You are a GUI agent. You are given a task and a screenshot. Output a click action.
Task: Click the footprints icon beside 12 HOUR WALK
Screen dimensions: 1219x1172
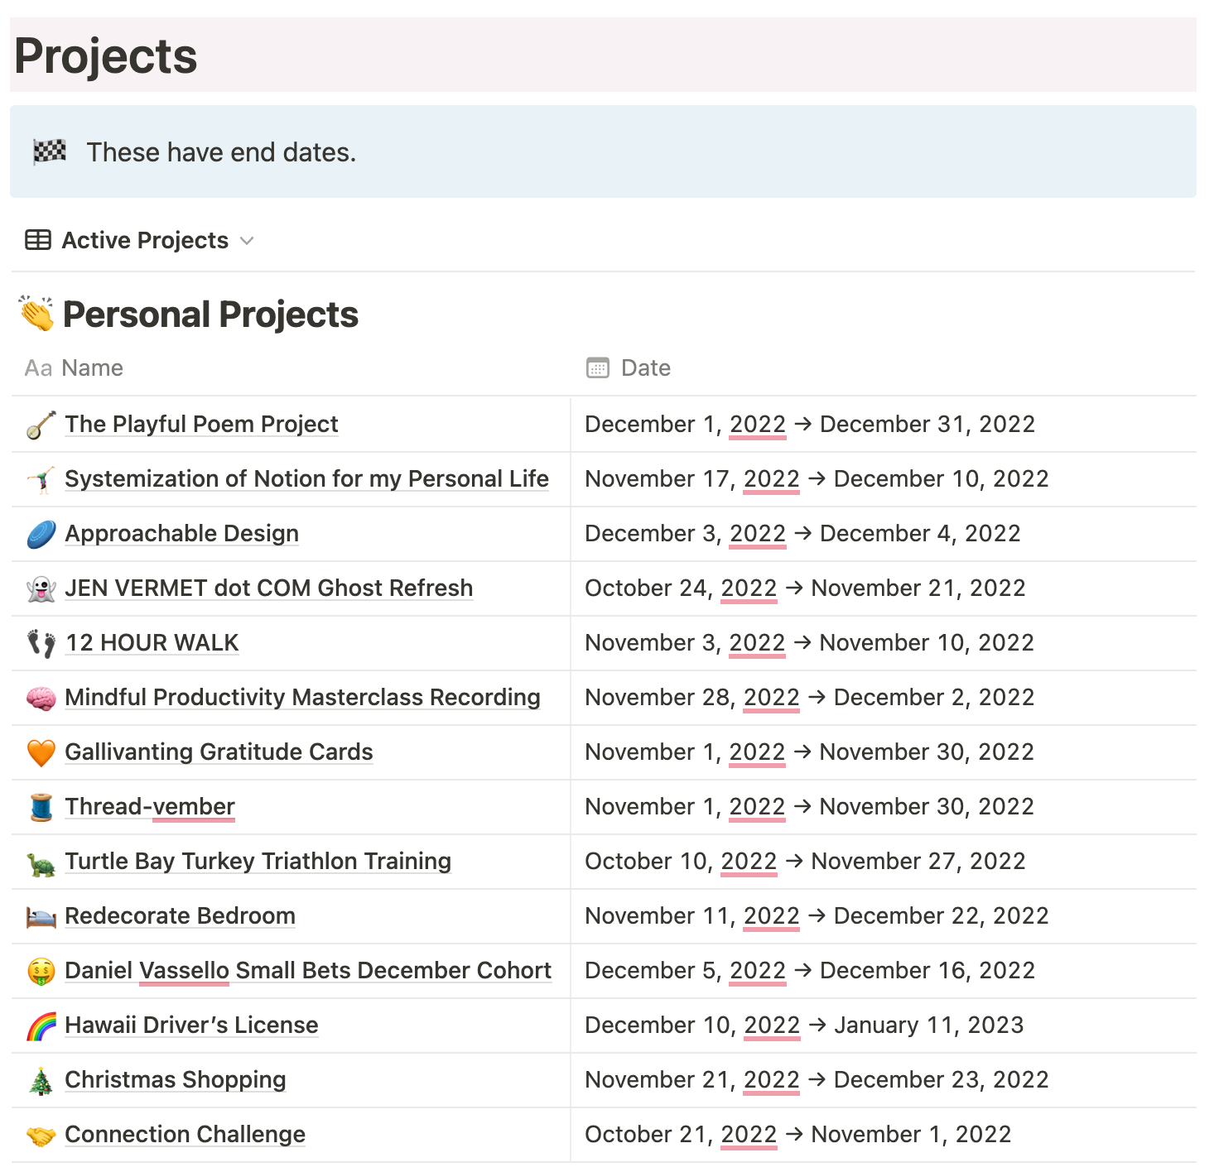click(41, 643)
